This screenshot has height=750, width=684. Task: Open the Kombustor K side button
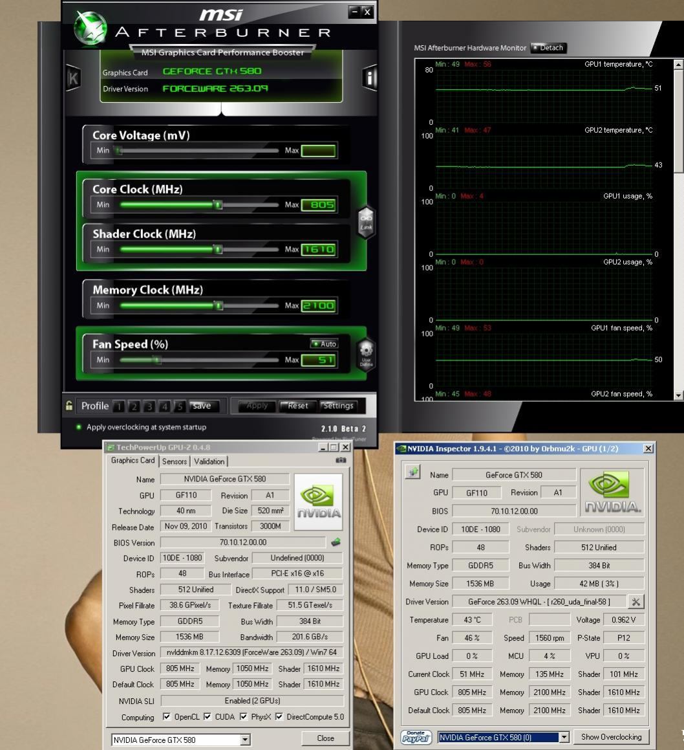click(73, 78)
